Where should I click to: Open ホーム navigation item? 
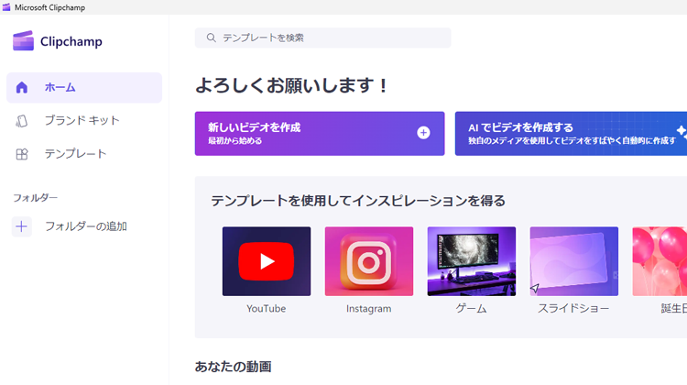coord(84,88)
